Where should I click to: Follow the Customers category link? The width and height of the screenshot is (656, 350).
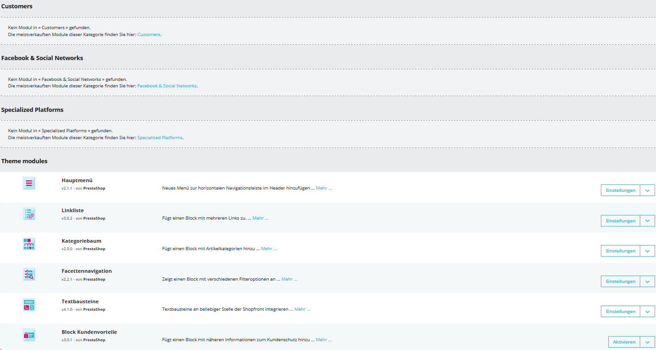coord(149,35)
